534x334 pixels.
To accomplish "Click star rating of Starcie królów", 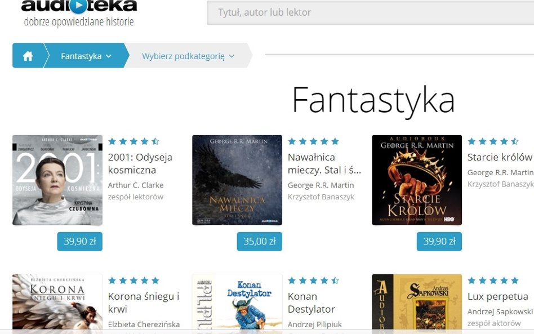I will [x=493, y=141].
